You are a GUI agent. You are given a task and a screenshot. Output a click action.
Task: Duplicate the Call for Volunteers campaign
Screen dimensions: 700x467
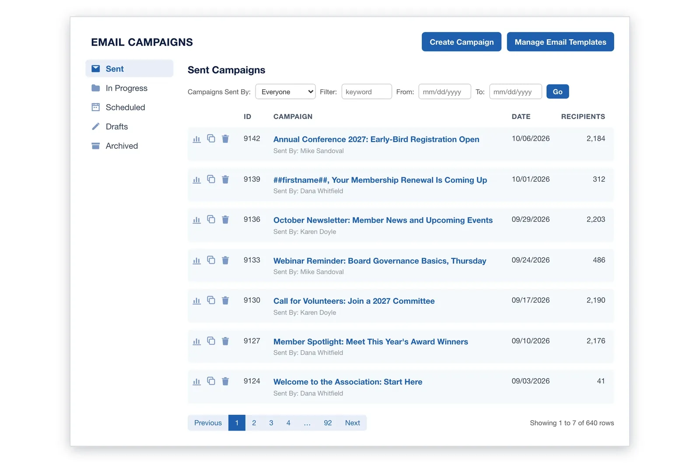211,300
